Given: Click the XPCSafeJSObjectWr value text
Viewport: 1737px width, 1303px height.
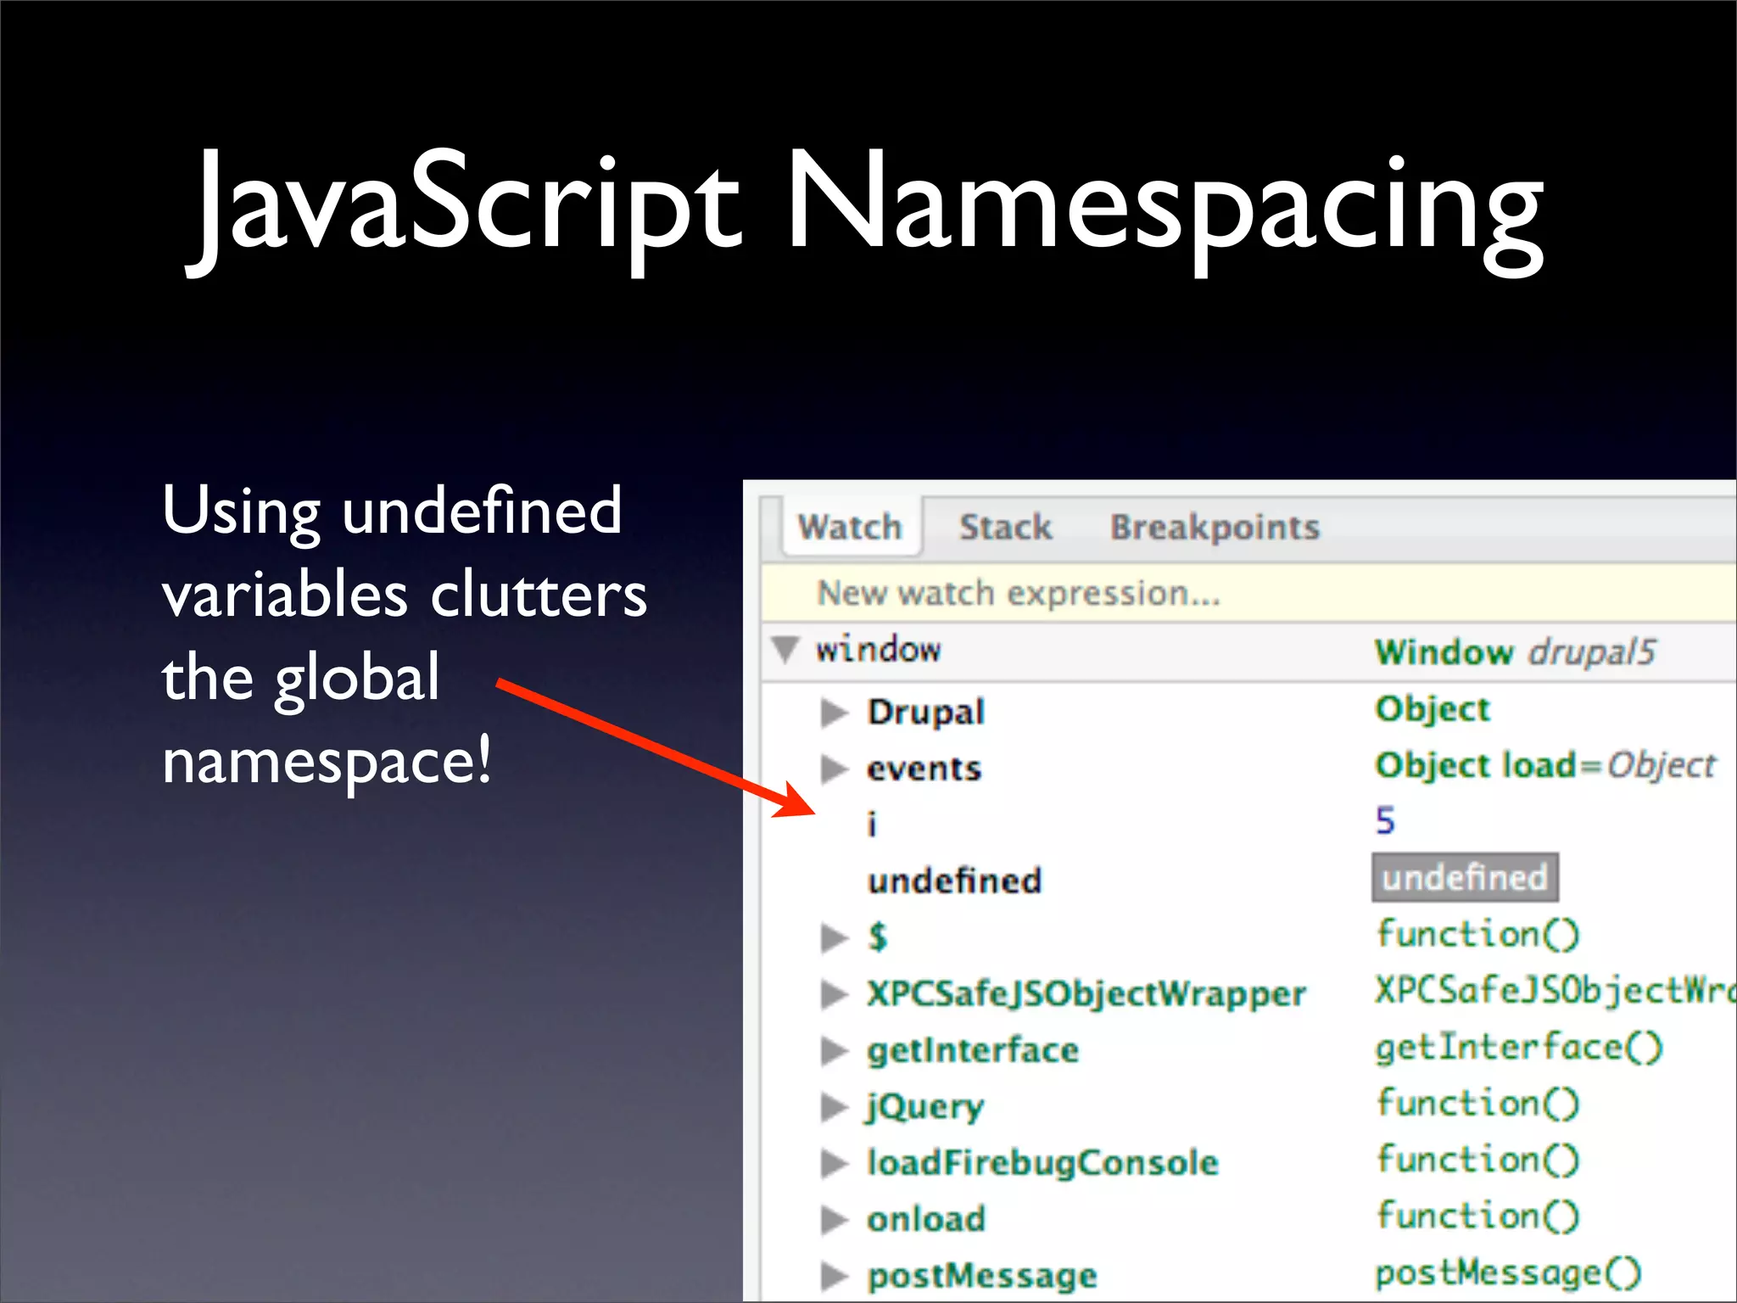Looking at the screenshot, I should 1555,991.
